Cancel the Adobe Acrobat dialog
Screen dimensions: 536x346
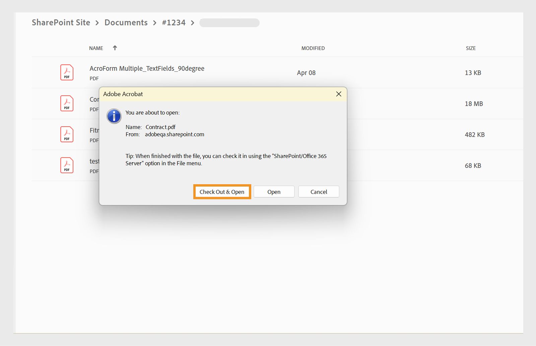pyautogui.click(x=318, y=192)
